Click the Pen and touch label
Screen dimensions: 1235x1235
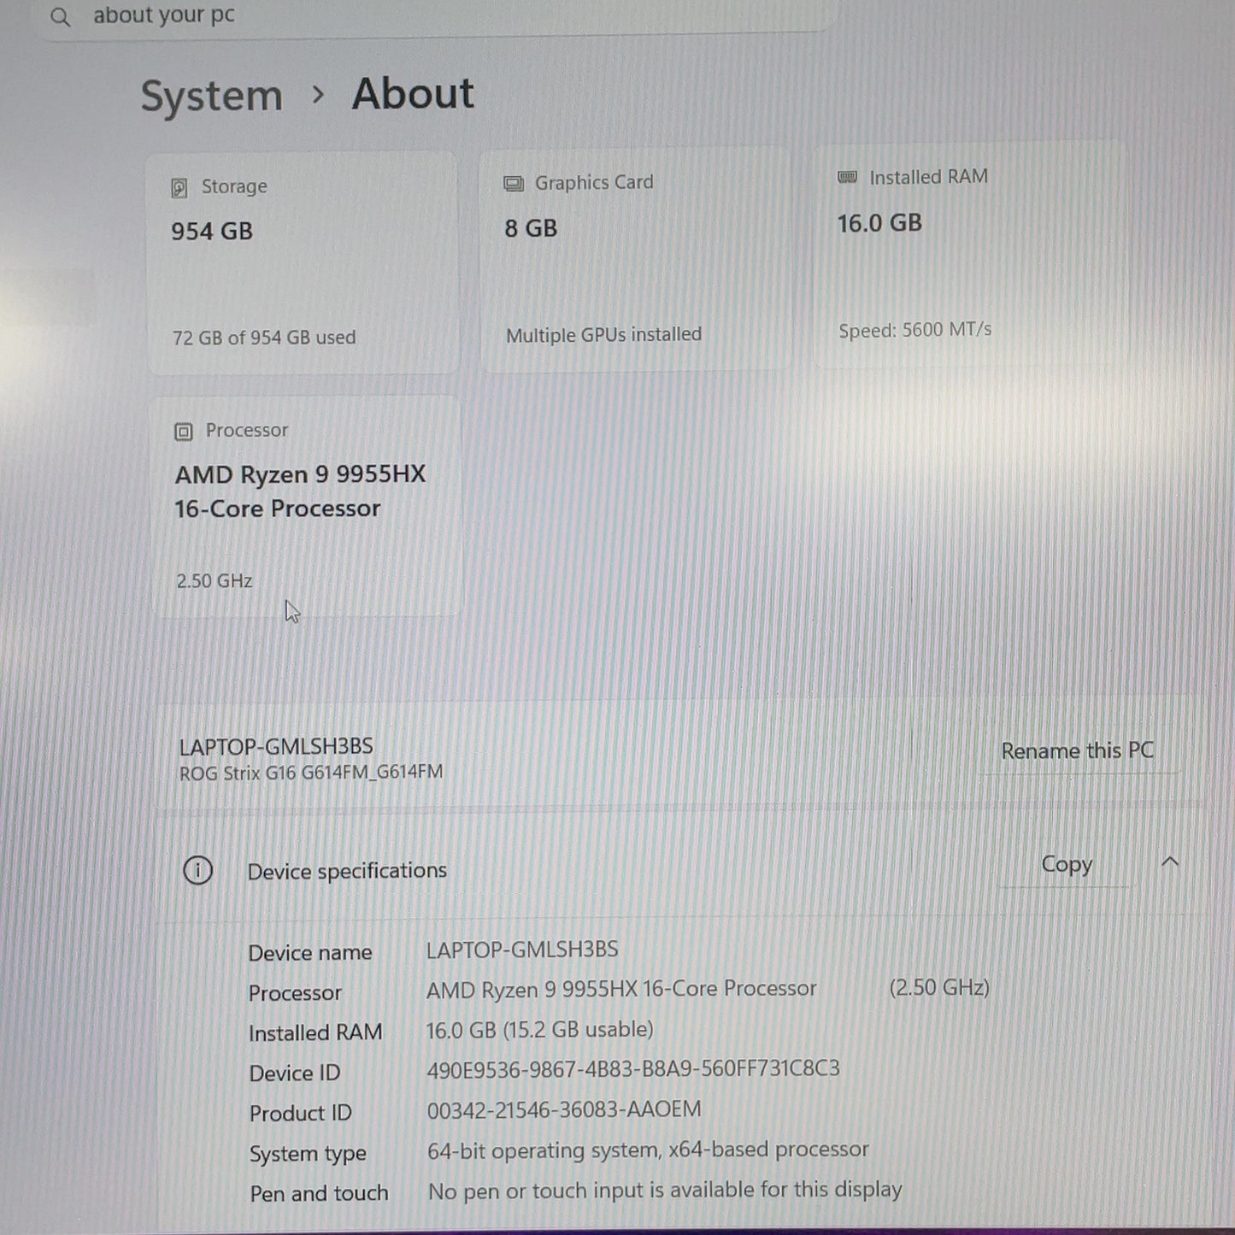(x=319, y=1194)
